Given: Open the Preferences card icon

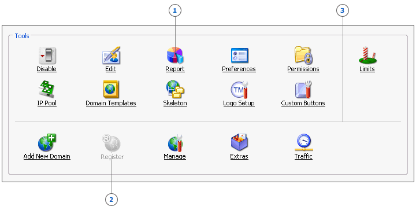Looking at the screenshot, I should click(239, 56).
